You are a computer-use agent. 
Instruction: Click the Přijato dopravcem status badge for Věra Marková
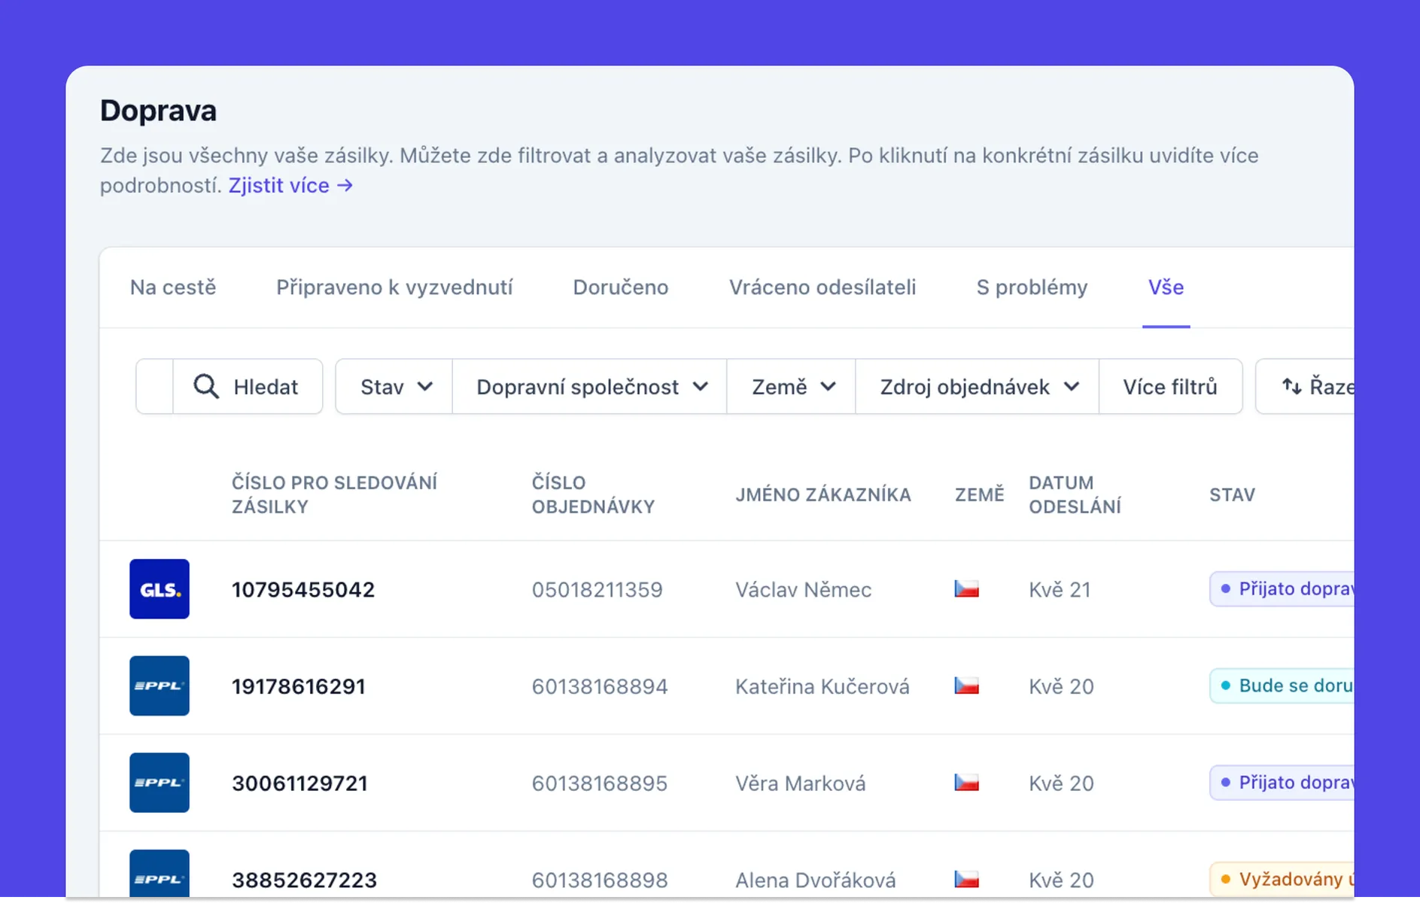pos(1285,783)
